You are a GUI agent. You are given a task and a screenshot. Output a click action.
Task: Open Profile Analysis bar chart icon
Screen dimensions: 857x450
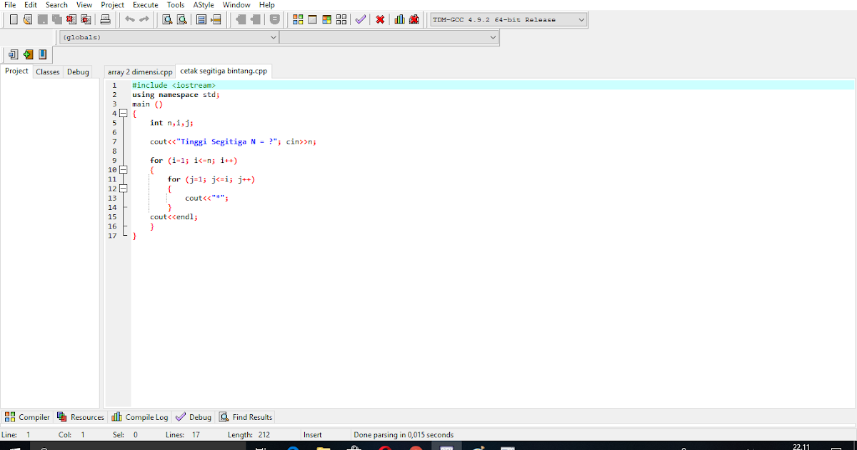(x=400, y=19)
